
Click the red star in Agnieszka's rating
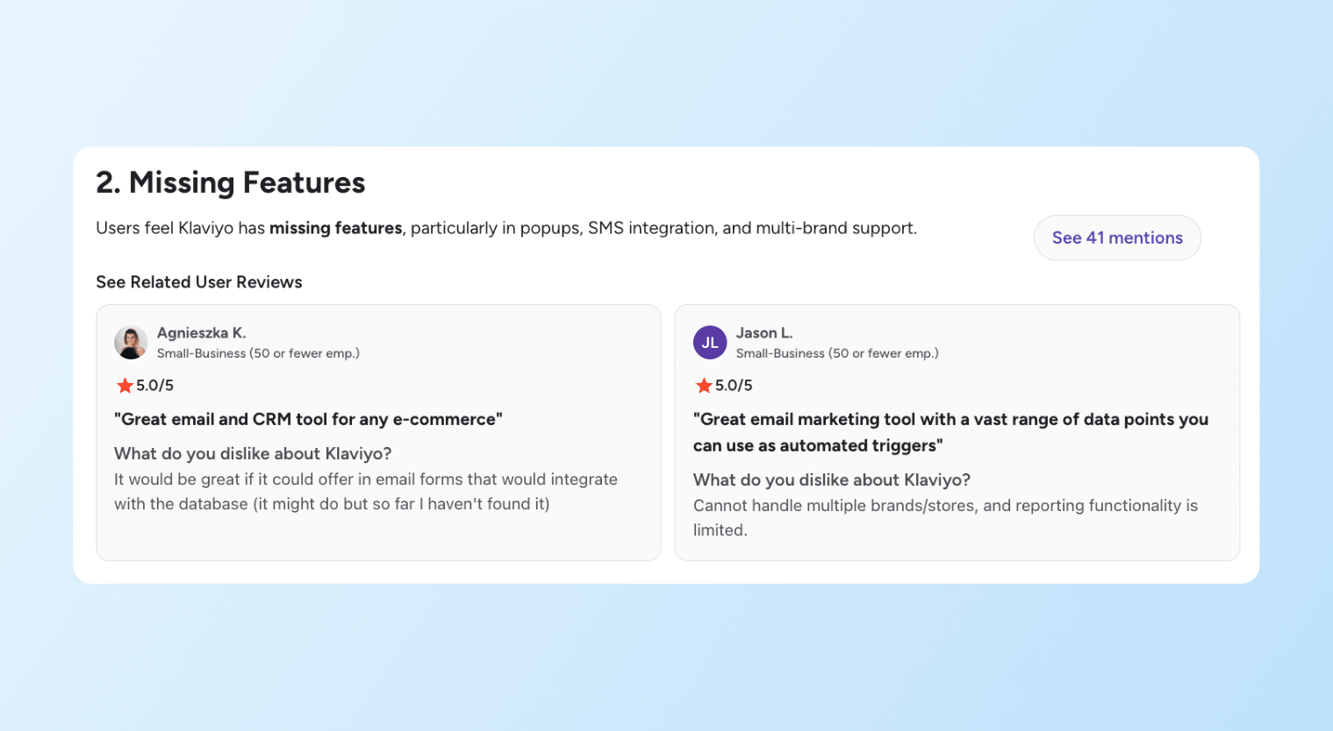pos(125,386)
